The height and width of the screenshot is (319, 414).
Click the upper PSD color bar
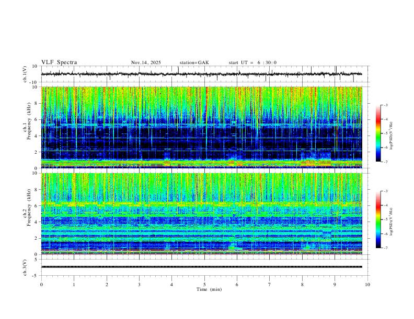378,133
